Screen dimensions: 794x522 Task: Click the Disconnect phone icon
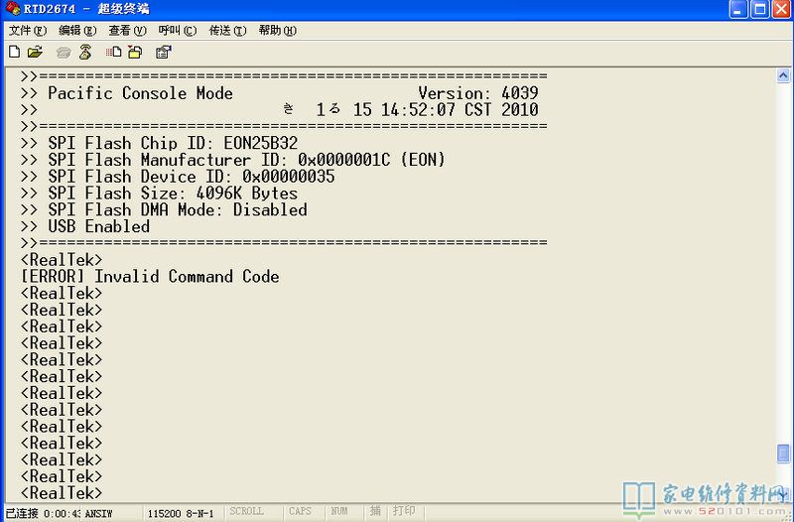point(85,52)
